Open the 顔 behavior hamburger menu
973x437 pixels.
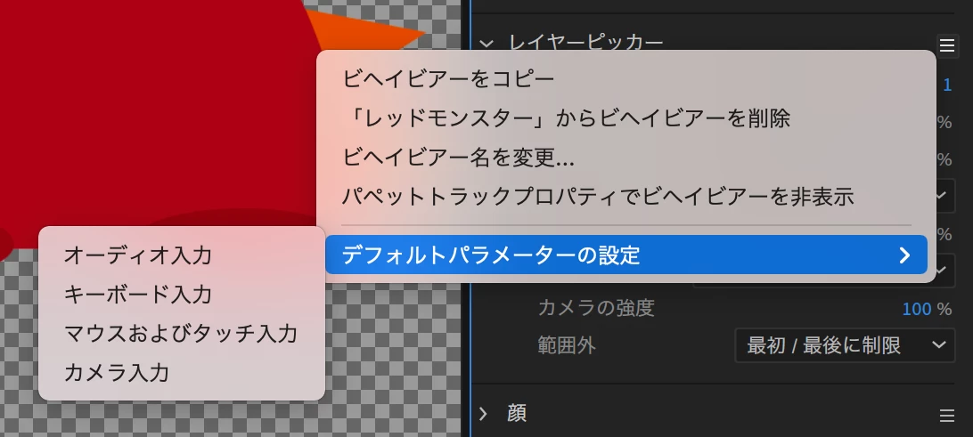tap(946, 416)
